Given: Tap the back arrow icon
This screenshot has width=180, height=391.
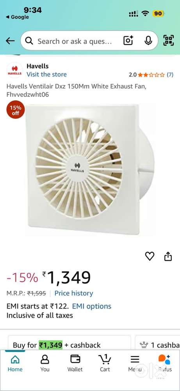Looking at the screenshot, I should [x=10, y=41].
